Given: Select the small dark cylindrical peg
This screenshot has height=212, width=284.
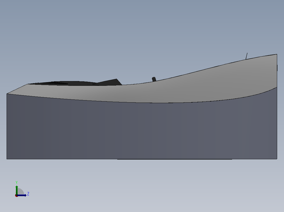Looking at the screenshot, I should [x=154, y=79].
